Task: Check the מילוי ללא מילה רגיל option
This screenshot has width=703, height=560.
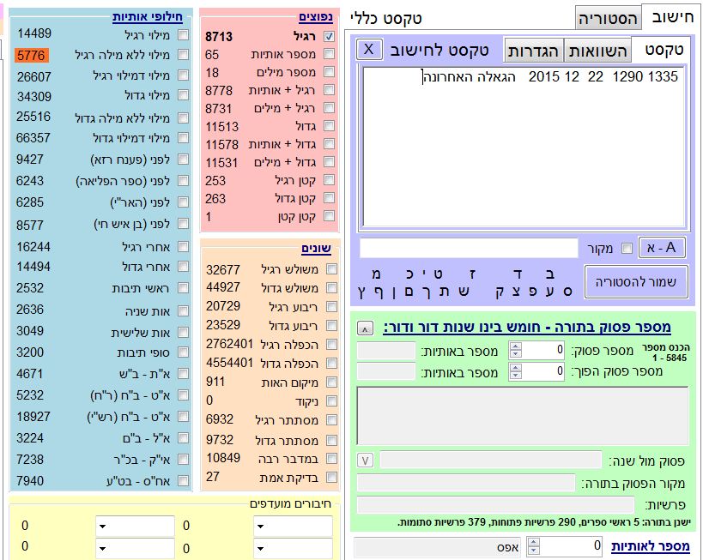Action: (x=183, y=56)
